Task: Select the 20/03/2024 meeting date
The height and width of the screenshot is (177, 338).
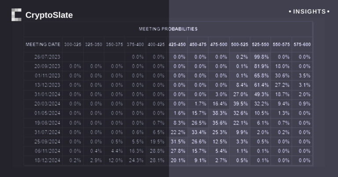Action: coord(45,104)
